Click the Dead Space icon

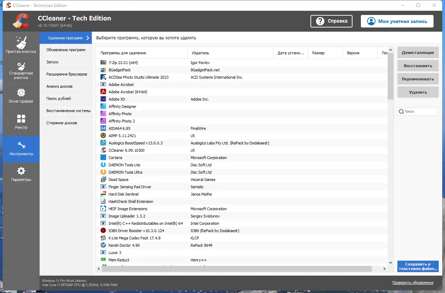tap(103, 180)
